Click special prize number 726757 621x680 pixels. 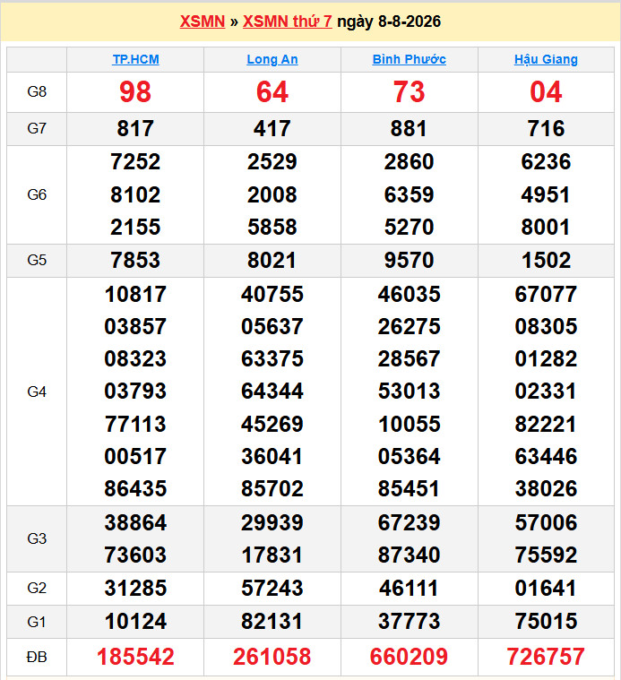click(x=546, y=657)
